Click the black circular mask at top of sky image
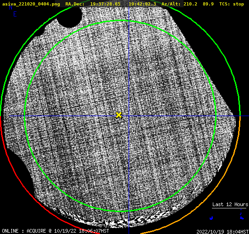 (69, 17)
